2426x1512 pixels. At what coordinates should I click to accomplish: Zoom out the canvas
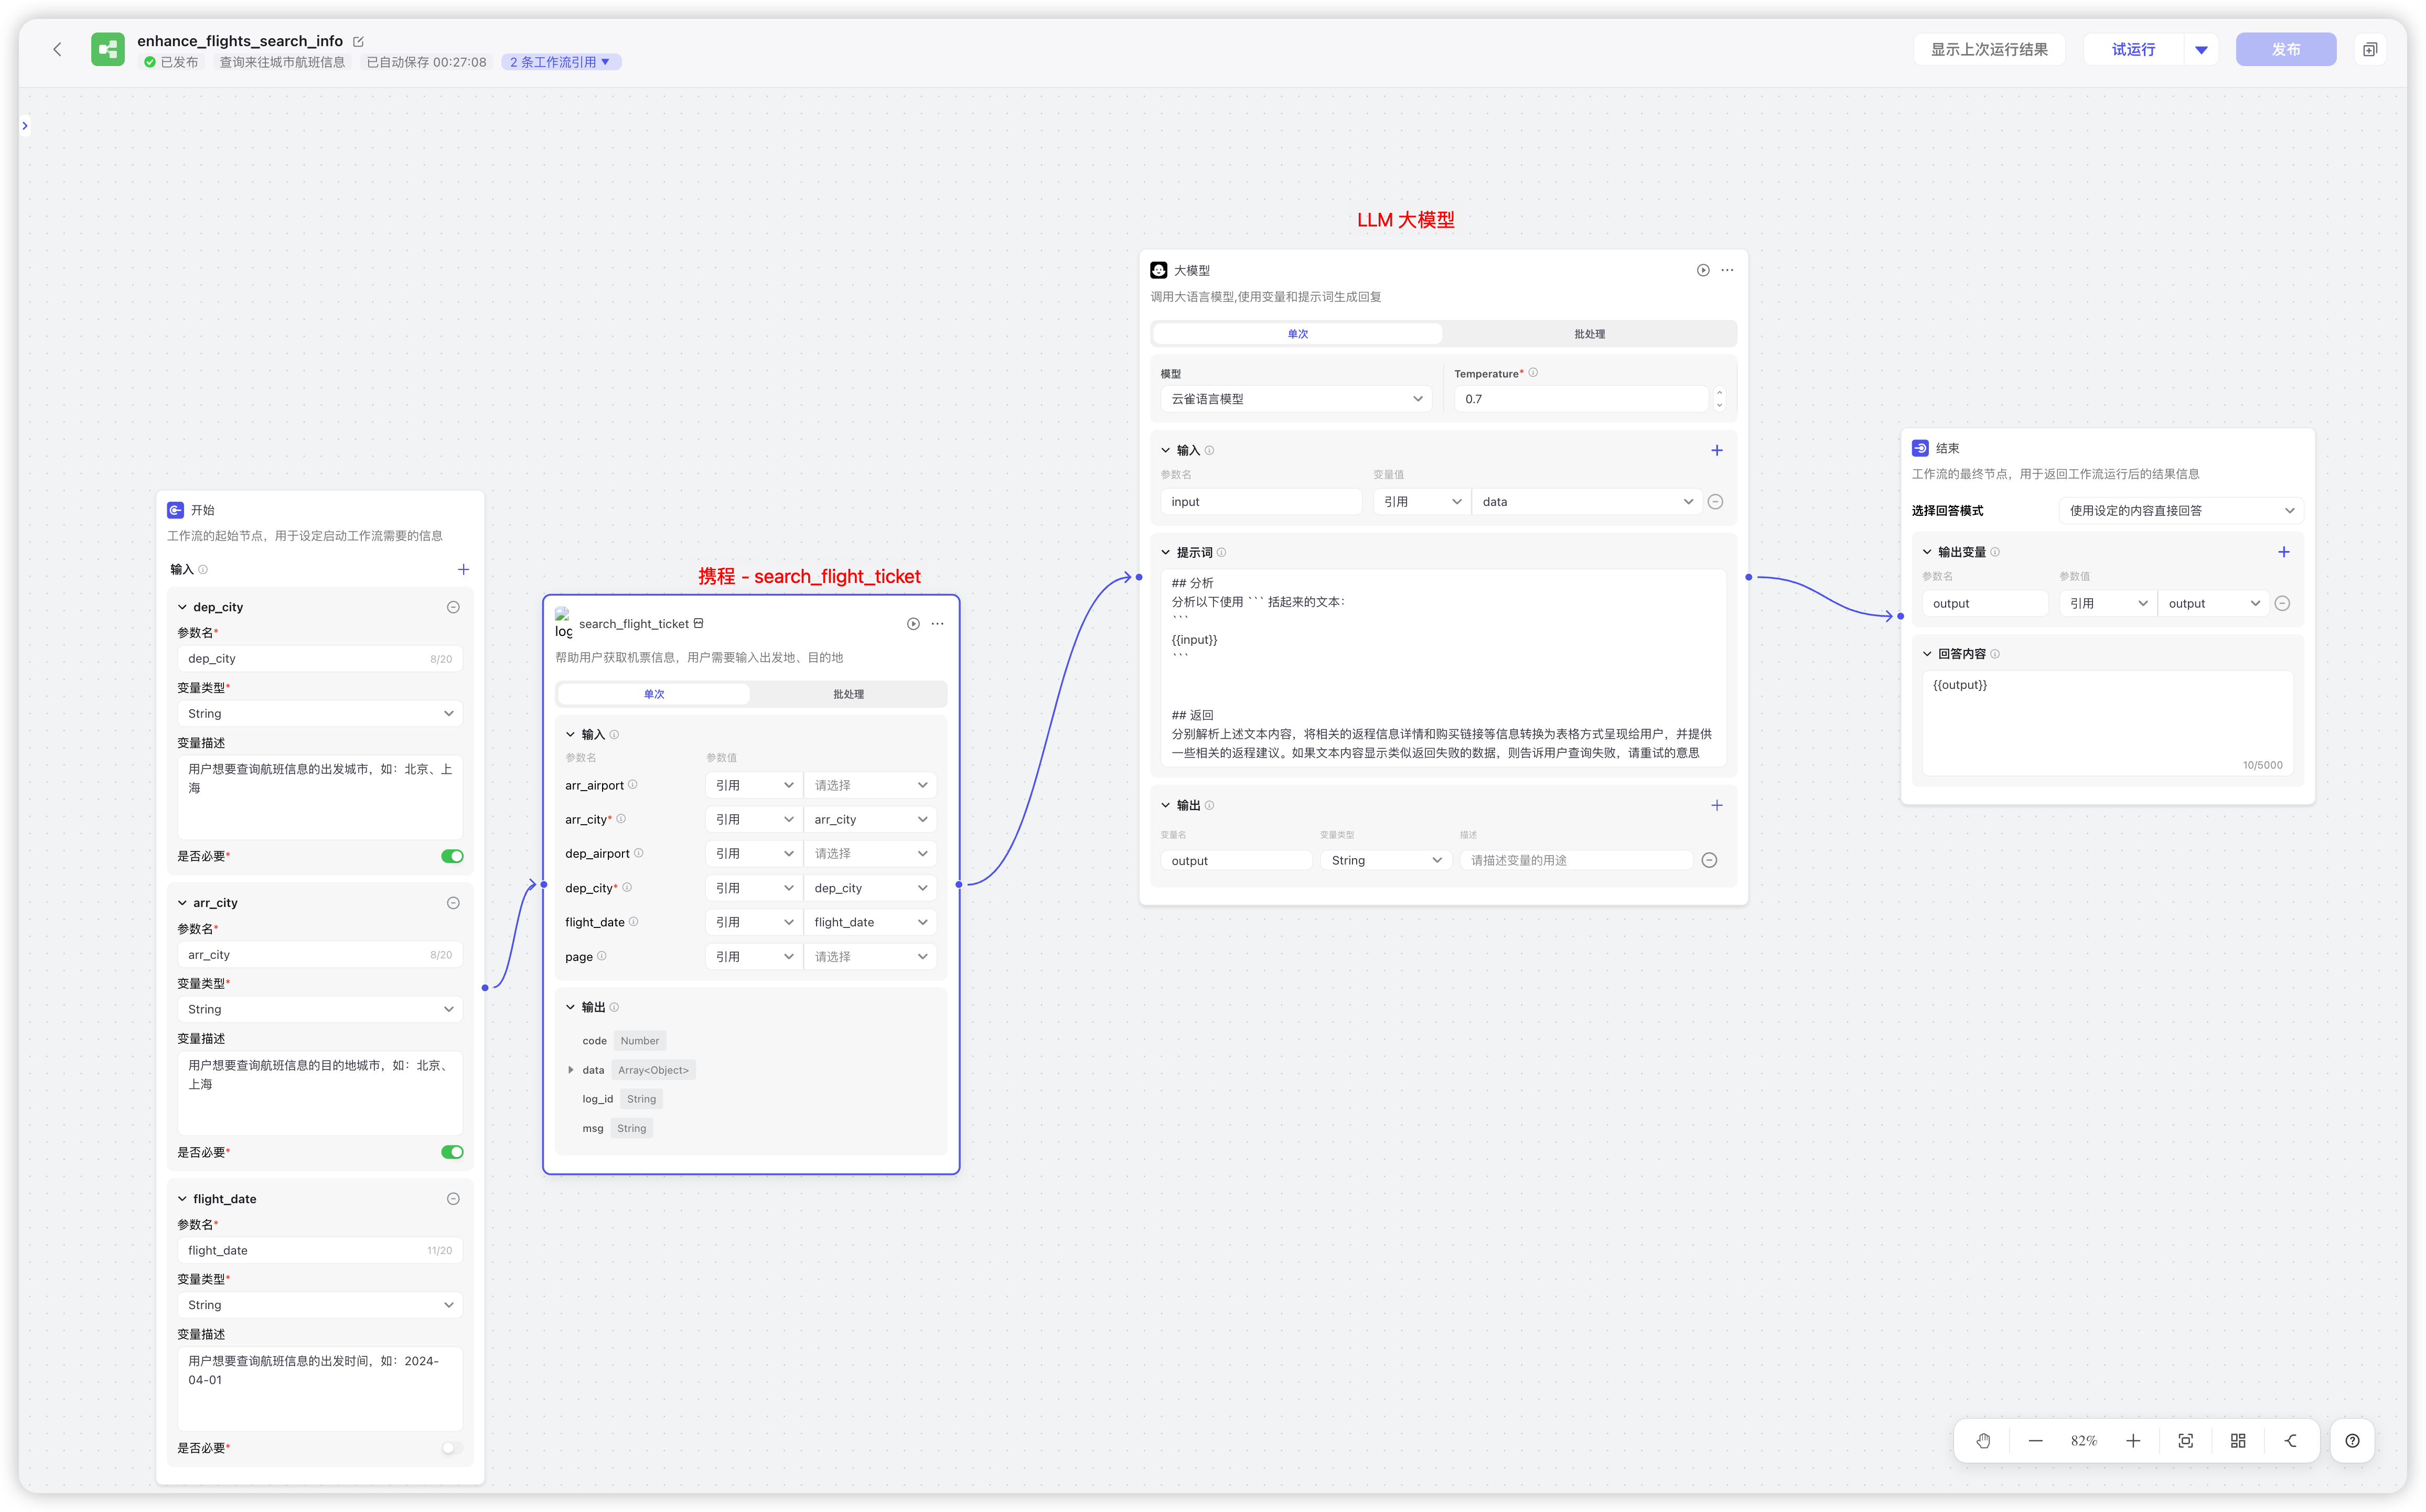pos(2035,1440)
